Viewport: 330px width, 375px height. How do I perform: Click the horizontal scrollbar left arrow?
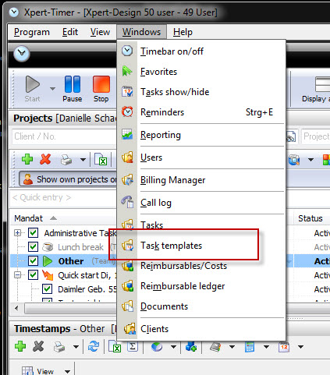click(x=16, y=309)
